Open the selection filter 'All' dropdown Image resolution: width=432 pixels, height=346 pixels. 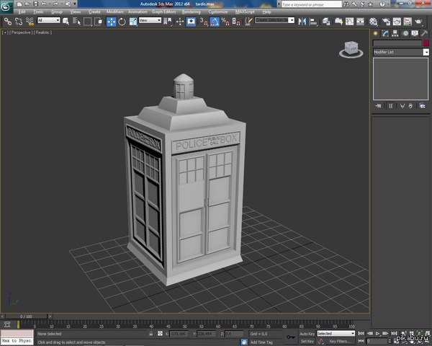[49, 20]
